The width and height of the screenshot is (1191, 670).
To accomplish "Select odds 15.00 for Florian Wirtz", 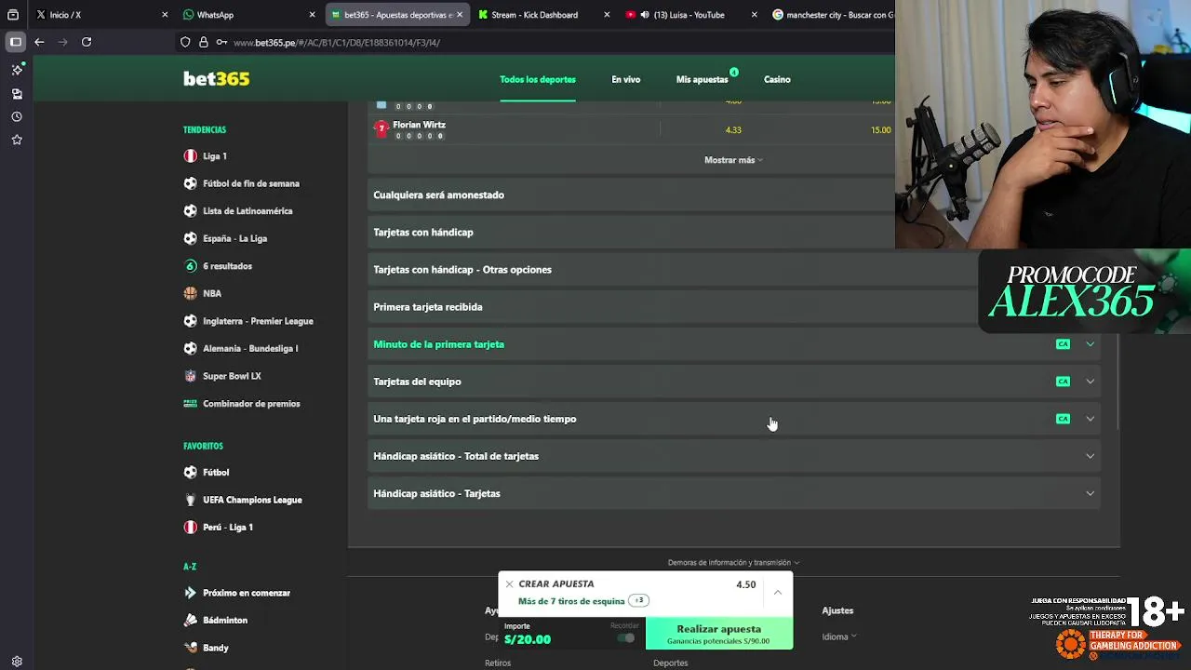I will tap(880, 130).
